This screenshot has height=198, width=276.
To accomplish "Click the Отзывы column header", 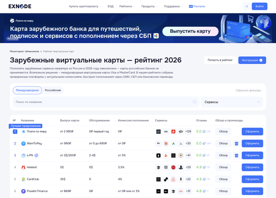I will tap(201, 120).
